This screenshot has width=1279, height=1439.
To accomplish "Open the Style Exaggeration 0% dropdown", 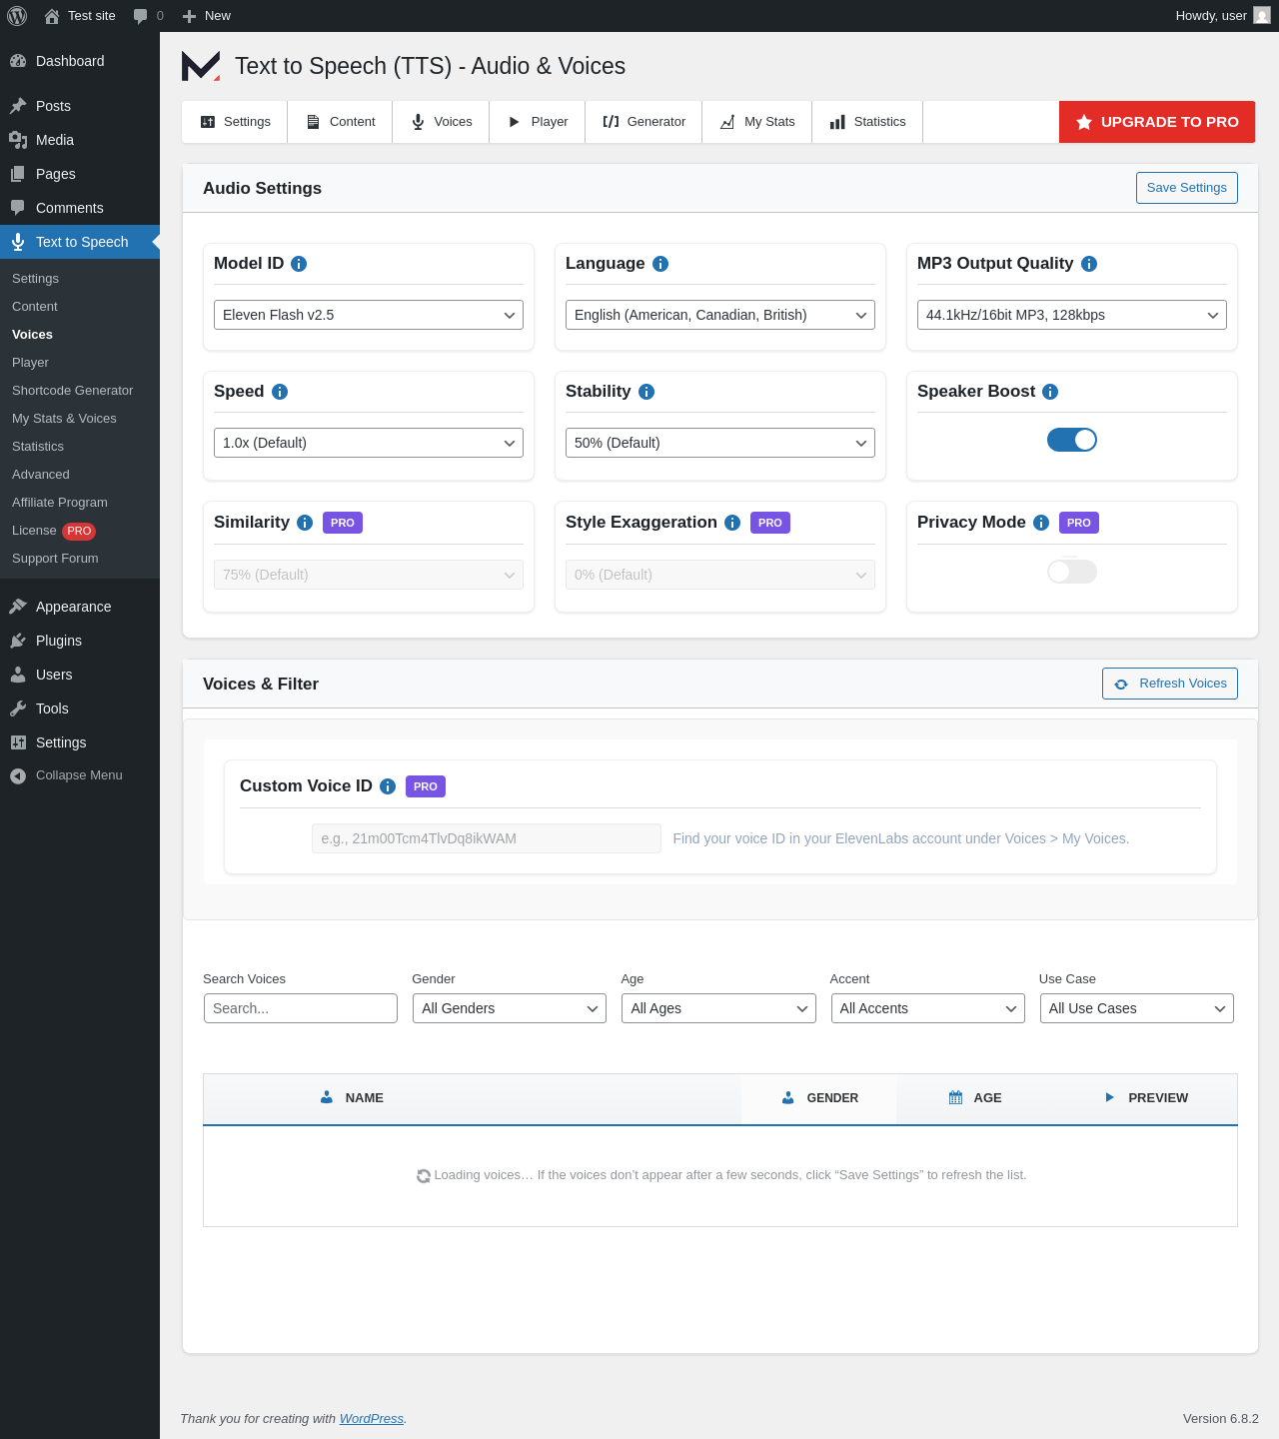I will coord(720,575).
